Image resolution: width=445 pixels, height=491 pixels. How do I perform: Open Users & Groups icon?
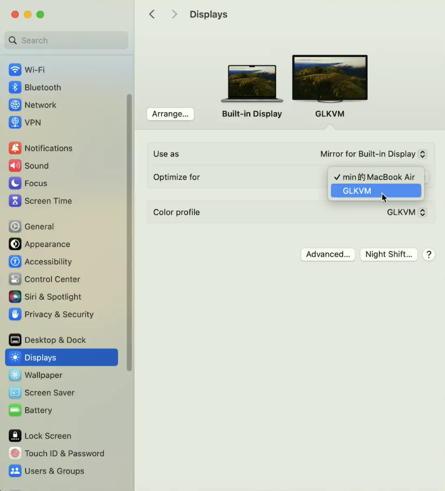pos(15,470)
